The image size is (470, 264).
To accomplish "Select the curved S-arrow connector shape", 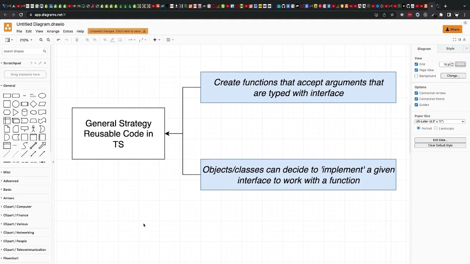I will [25, 146].
